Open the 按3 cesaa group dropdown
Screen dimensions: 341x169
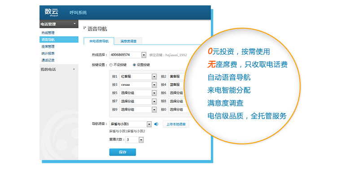click(x=154, y=84)
